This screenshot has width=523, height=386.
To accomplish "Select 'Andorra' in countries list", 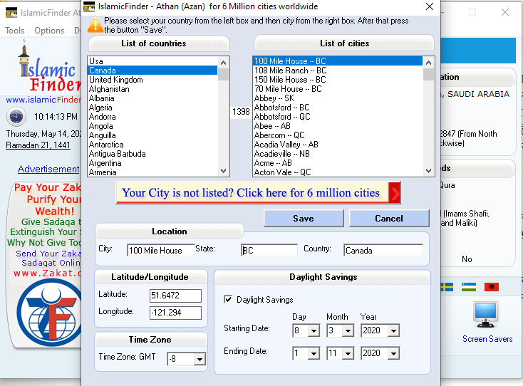I will click(152, 117).
